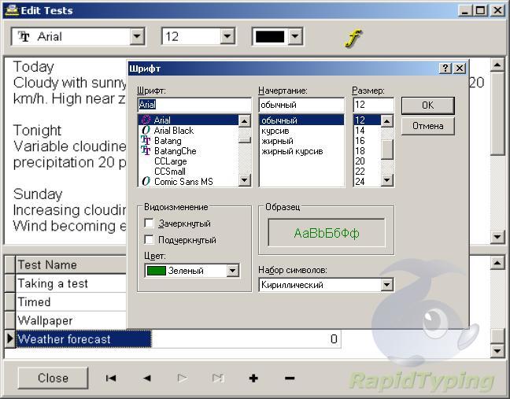Open the Цвет Зеленый color dropdown
This screenshot has height=399, width=510.
point(232,271)
